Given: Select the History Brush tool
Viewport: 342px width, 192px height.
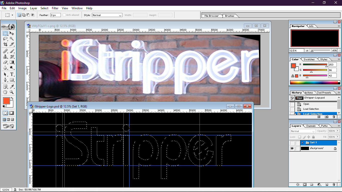Looking at the screenshot, I should pyautogui.click(x=12, y=56).
